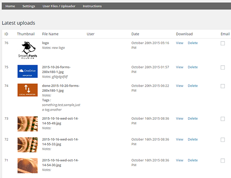Screen dimensions: 231x178
Task: View the 14-54-30.jpg upload
Action: coord(180,160)
